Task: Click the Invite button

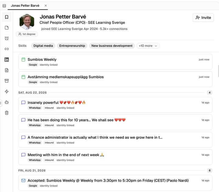Action: point(203,18)
